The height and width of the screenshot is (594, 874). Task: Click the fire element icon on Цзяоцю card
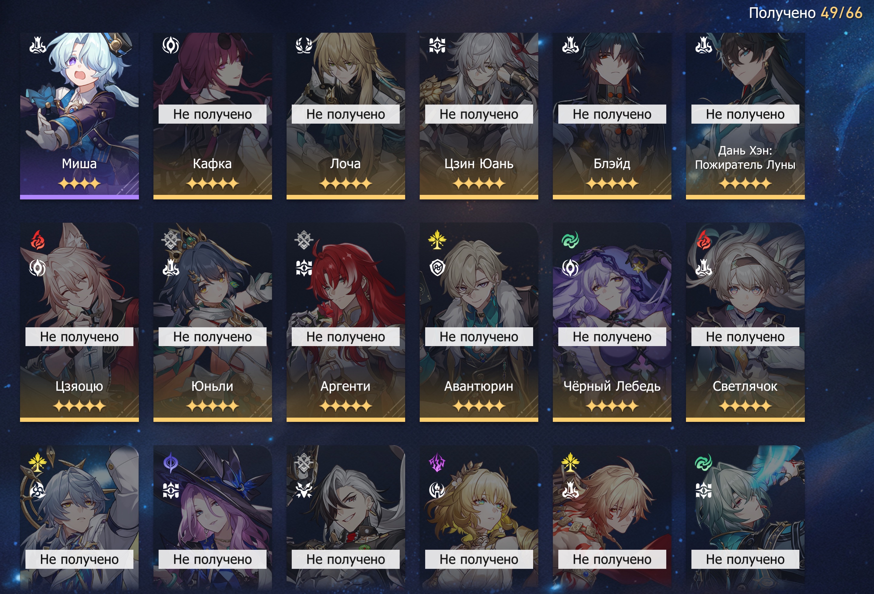tap(38, 240)
